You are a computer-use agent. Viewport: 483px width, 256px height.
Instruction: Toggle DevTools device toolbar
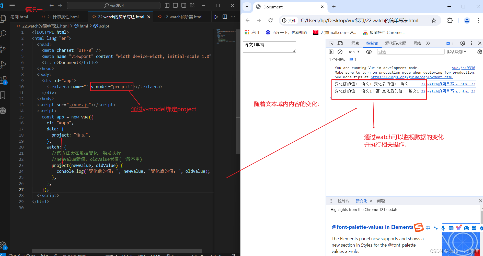(340, 43)
